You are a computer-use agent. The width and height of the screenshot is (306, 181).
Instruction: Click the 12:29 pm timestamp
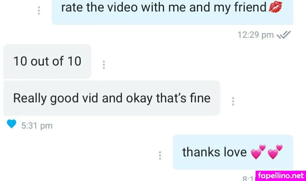256,35
